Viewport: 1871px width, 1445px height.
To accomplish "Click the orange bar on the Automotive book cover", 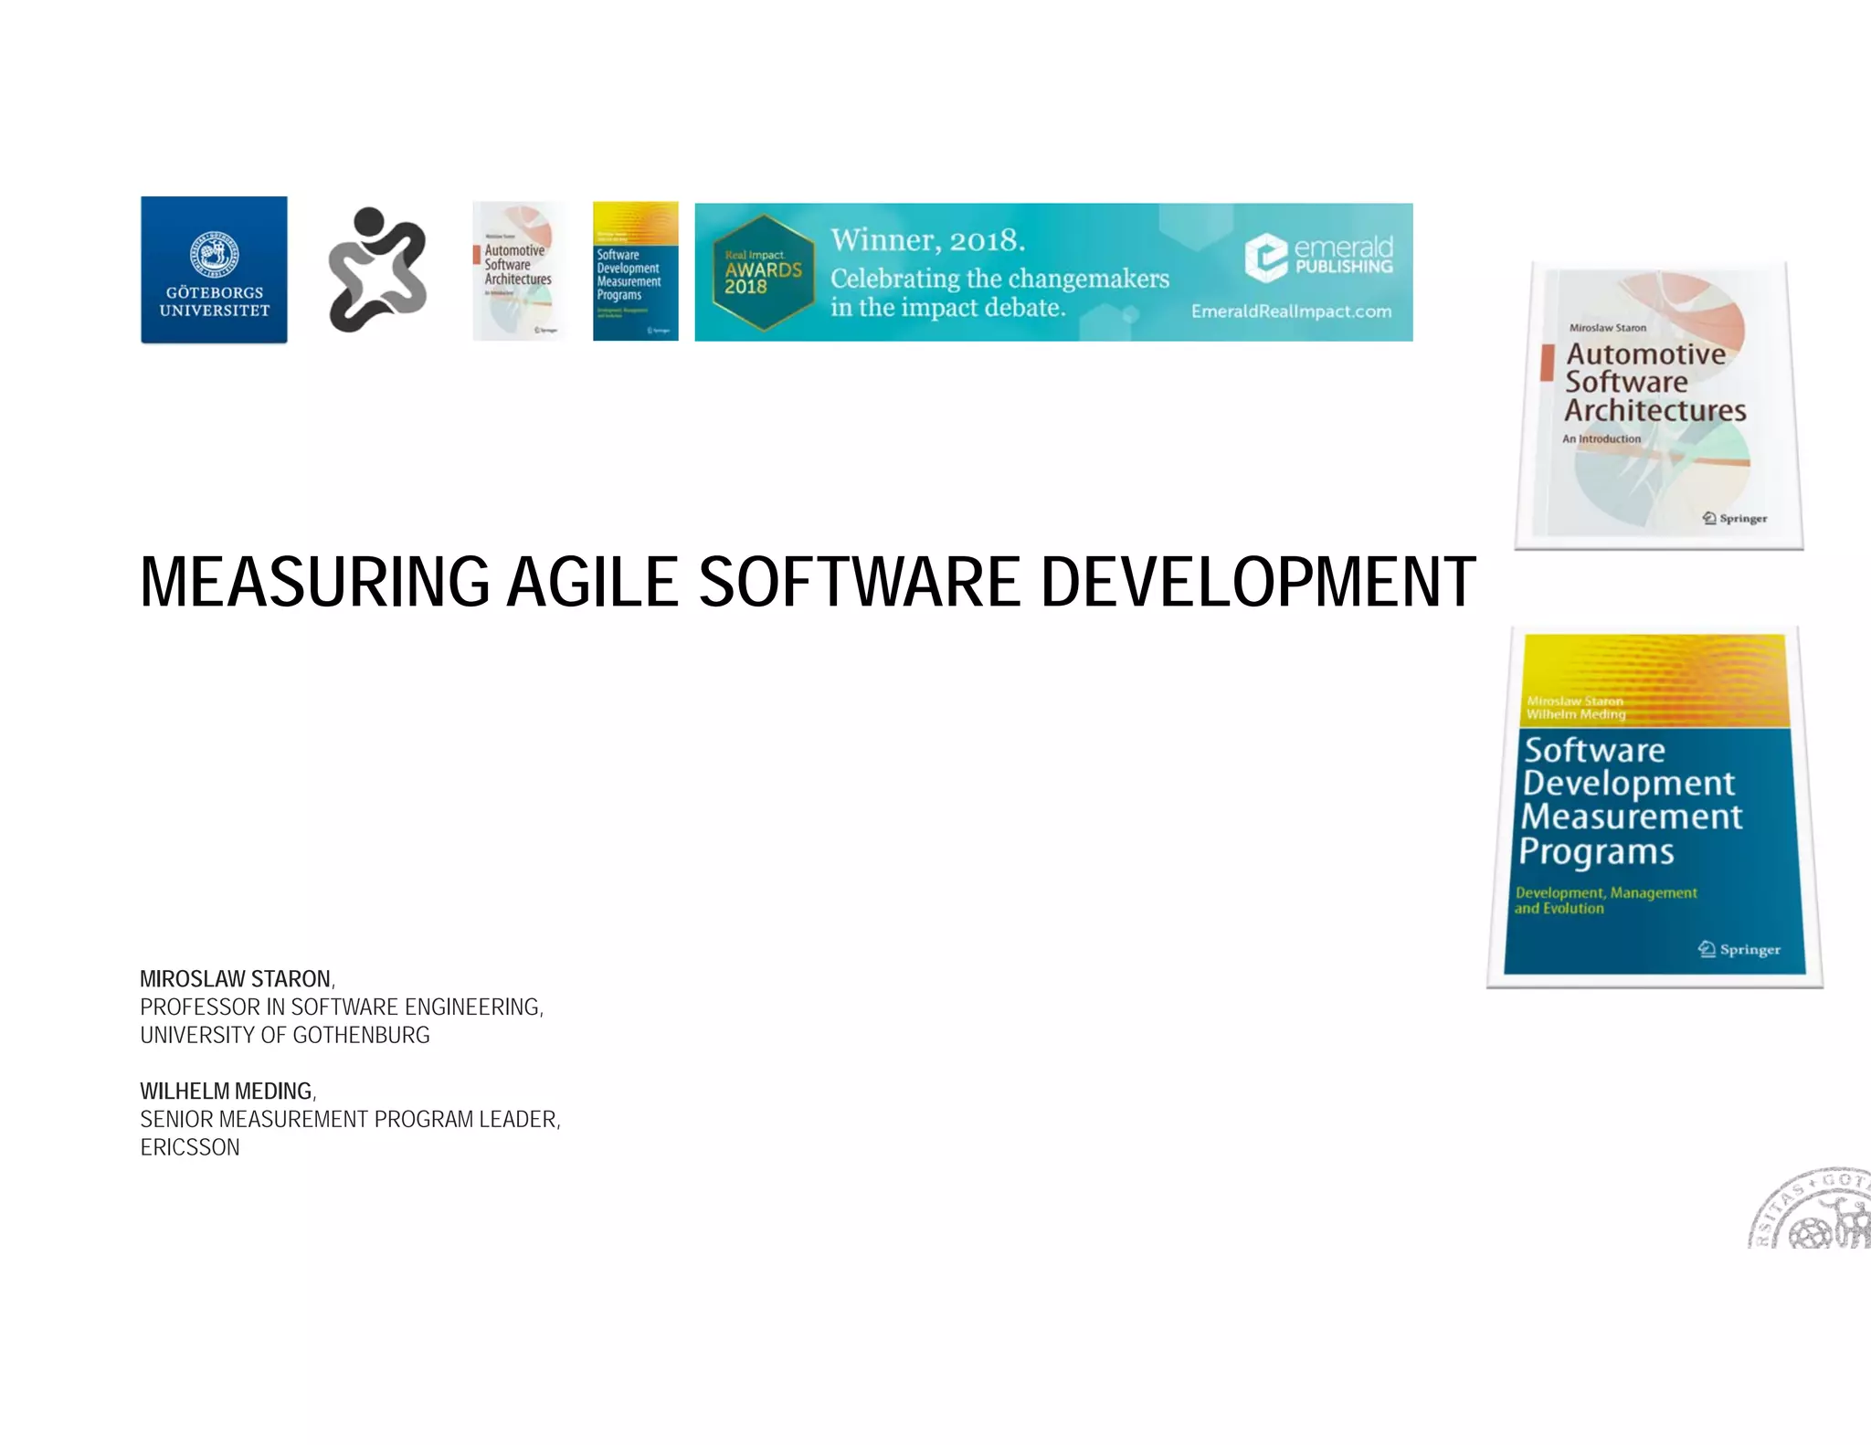I will point(1547,363).
